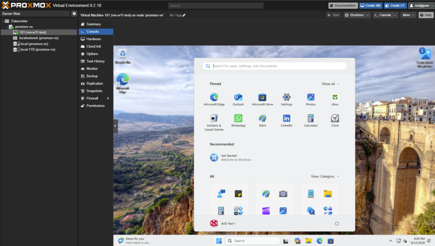
Task: Open Microsoft Store pinned app
Action: (262, 99)
